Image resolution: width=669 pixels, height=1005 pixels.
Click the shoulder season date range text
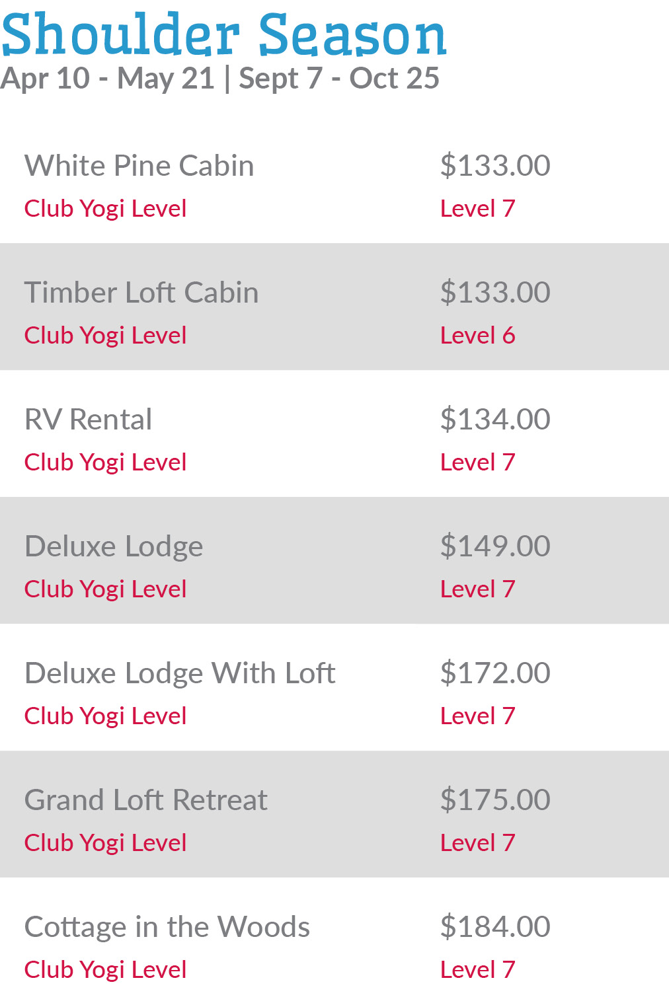click(219, 79)
